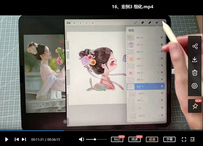Open the Adjustments magic wand menu
Image resolution: width=203 pixels, height=146 pixels.
[81, 23]
